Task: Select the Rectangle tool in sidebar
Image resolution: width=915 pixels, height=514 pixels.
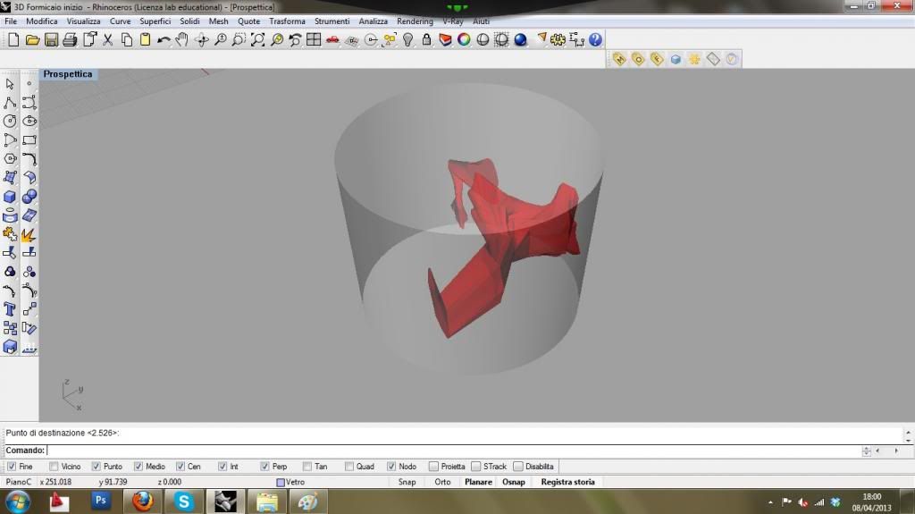Action: tap(29, 140)
